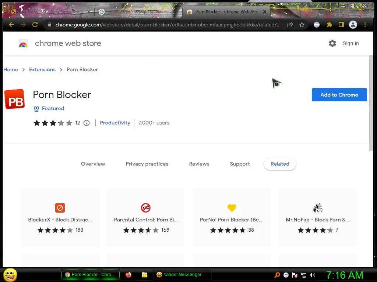Open the Productivity category
377x282 pixels.
coord(115,123)
